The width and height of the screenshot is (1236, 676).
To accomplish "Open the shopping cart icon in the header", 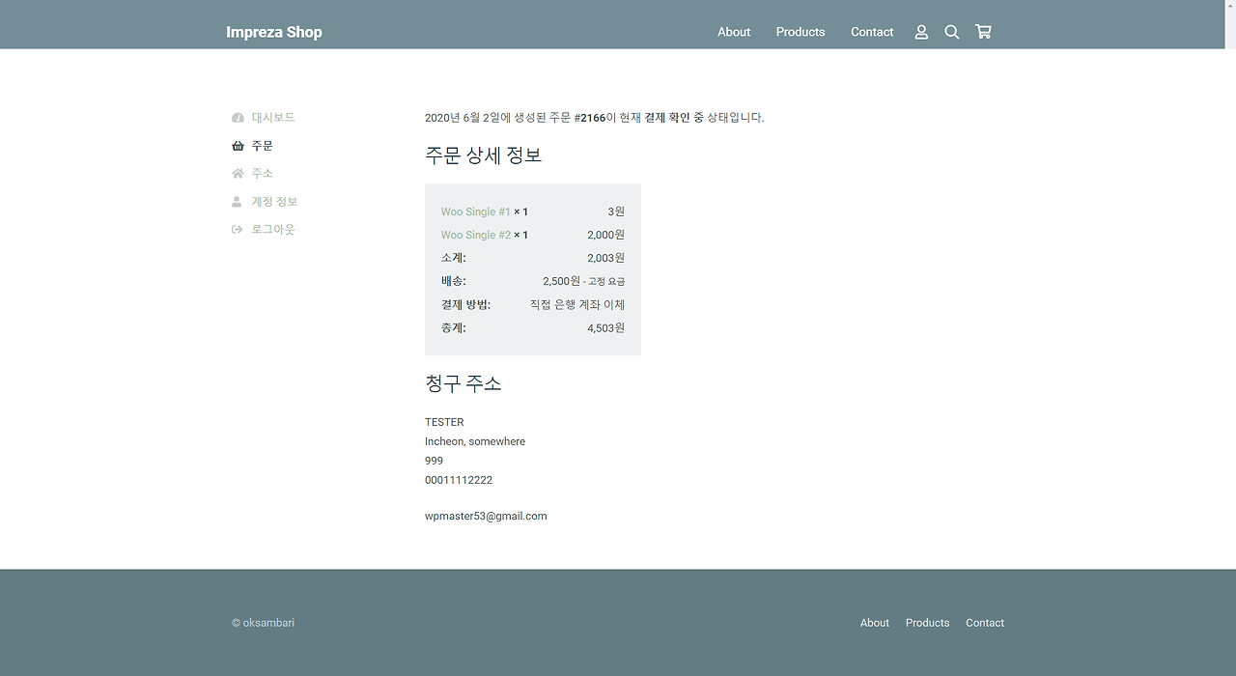I will 983,31.
